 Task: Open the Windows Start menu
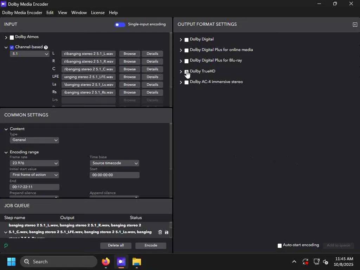pos(11,262)
